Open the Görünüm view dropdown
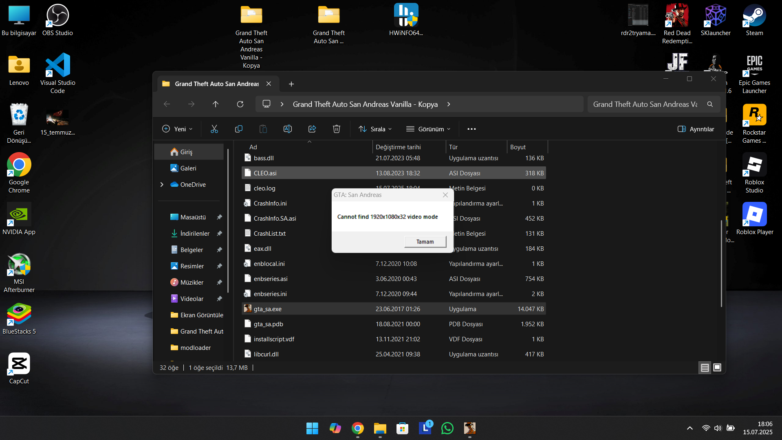 [x=428, y=129]
